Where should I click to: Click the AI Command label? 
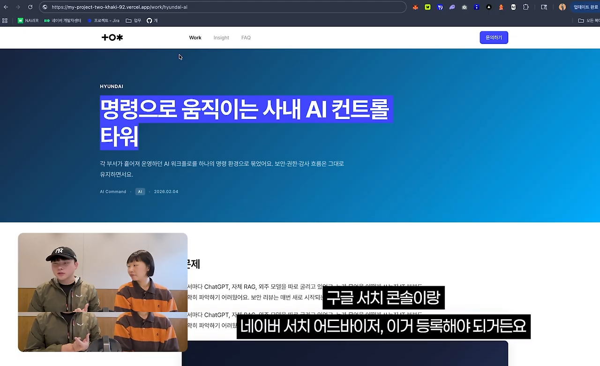pyautogui.click(x=113, y=191)
